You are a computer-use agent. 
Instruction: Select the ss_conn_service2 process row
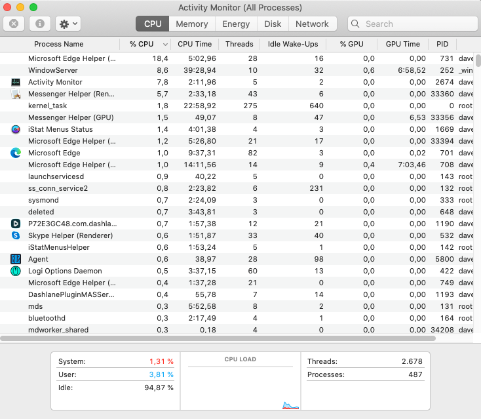coord(237,188)
